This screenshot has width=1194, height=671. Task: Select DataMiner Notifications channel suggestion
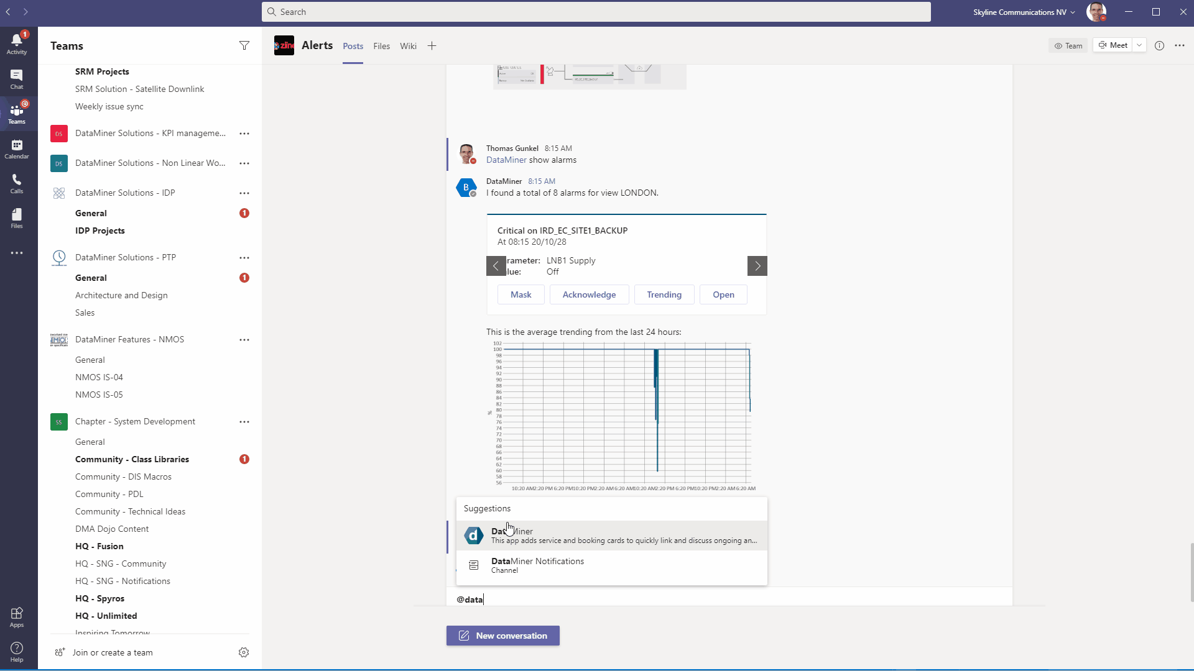point(611,565)
